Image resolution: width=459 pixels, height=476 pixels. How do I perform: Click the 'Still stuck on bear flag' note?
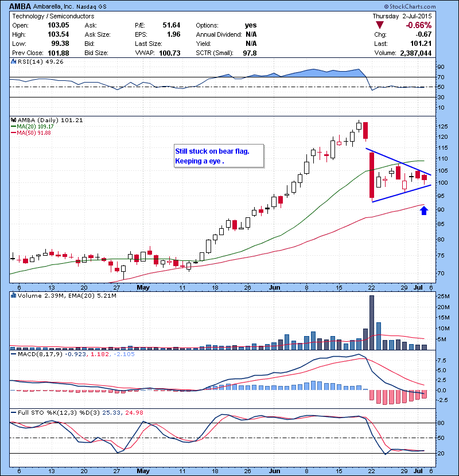coord(219,156)
